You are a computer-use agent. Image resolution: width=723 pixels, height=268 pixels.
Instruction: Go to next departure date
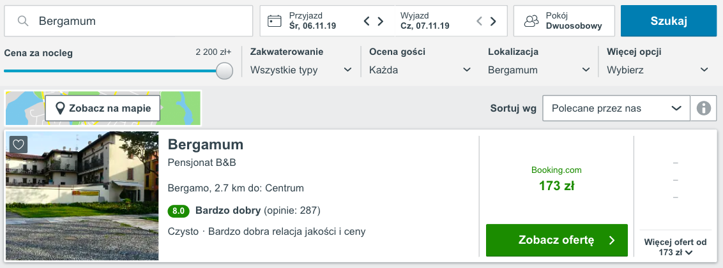point(493,21)
